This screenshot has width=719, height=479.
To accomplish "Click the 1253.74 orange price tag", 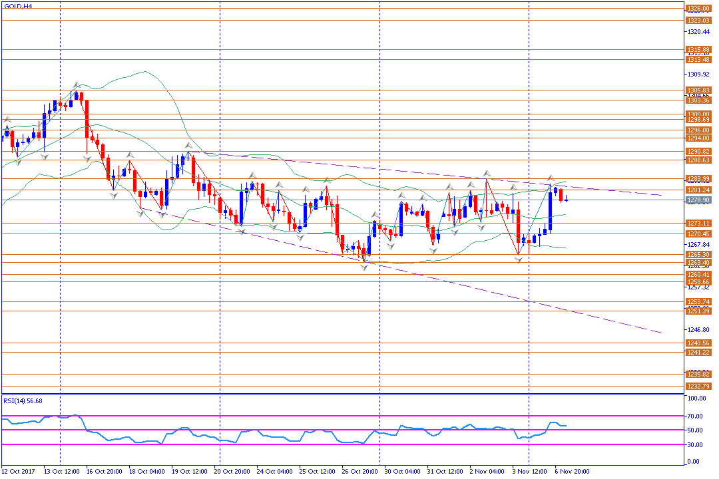I will 698,301.
